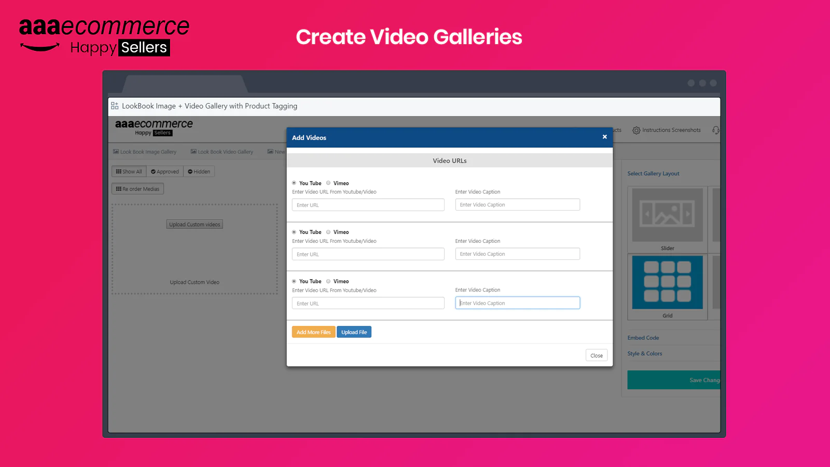Image resolution: width=830 pixels, height=467 pixels.
Task: Choose the Slider gallery layout thumbnail
Action: [x=667, y=215]
